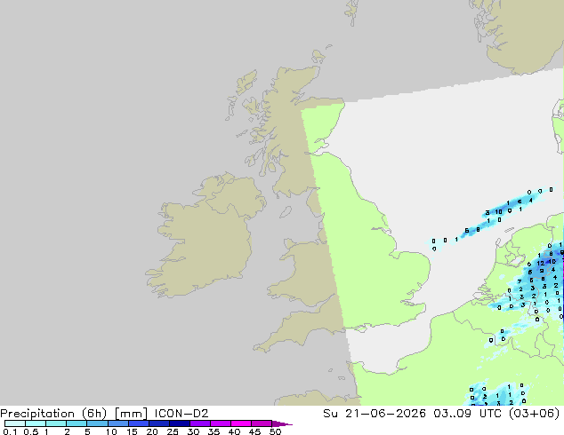Click the purple arrow tip ending the legend
Viewport: 564px width, 435px height.
point(282,423)
